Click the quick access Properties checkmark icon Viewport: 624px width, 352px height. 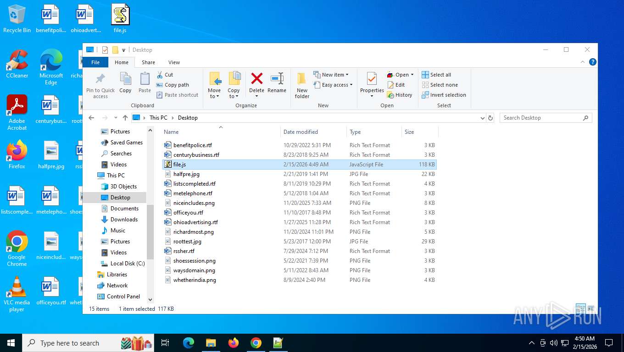(105, 50)
